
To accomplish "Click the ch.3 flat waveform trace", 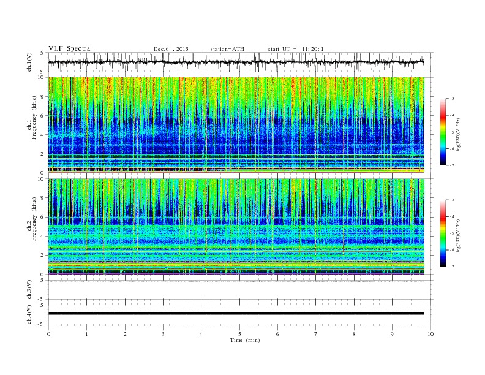I will click(x=236, y=281).
